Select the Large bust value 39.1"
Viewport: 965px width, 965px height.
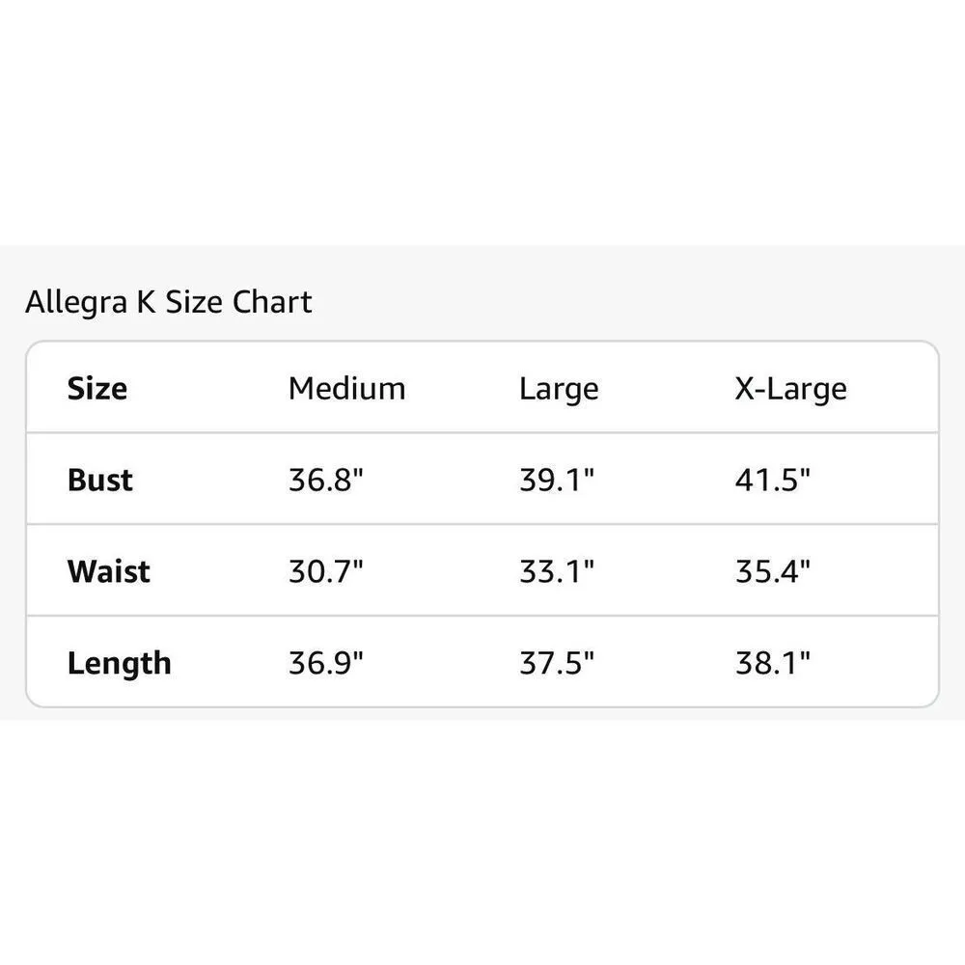[557, 480]
